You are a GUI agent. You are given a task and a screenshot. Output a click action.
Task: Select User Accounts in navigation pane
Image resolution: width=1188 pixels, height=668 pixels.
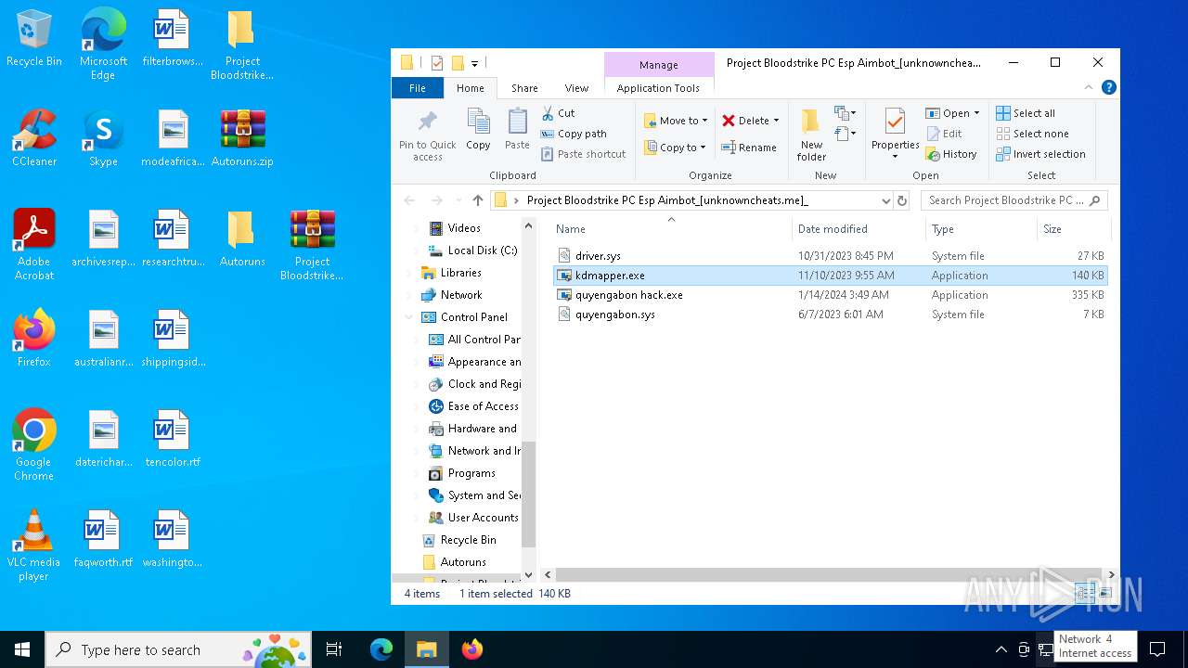(x=483, y=518)
